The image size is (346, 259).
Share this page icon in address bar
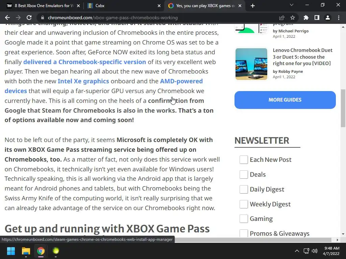282,18
